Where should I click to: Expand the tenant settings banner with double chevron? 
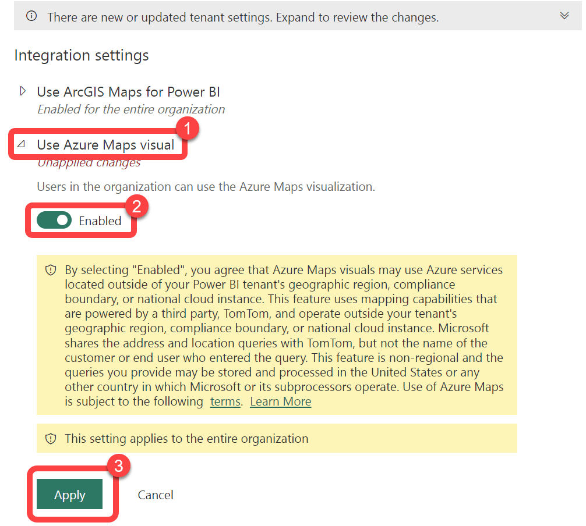pyautogui.click(x=564, y=16)
